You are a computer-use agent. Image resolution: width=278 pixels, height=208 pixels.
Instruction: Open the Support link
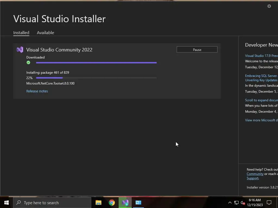click(252, 178)
